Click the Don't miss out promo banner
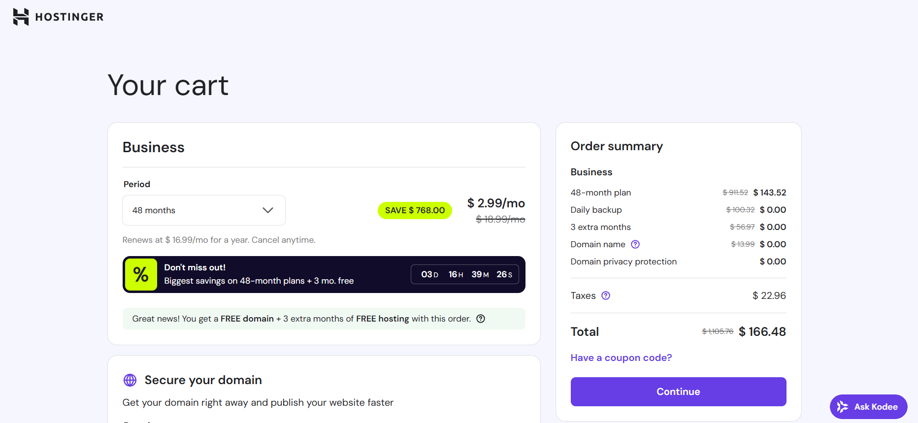This screenshot has height=423, width=918. [x=324, y=274]
